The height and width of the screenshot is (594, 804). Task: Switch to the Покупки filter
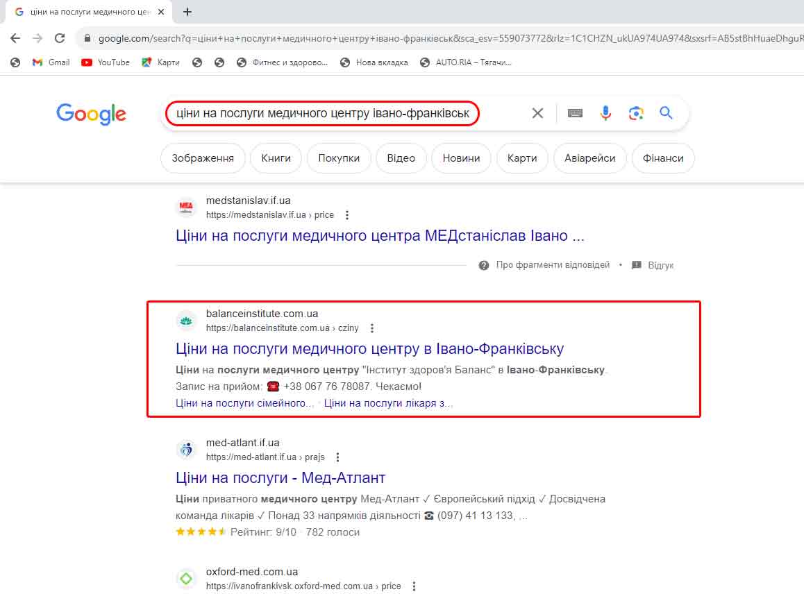(339, 158)
